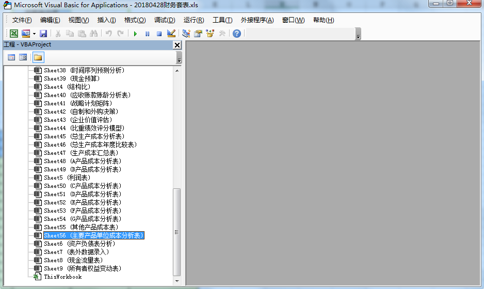Viewport: 484px width, 289px height.
Task: Select Sheet42 (自制和外购决策)
Action: click(81, 112)
